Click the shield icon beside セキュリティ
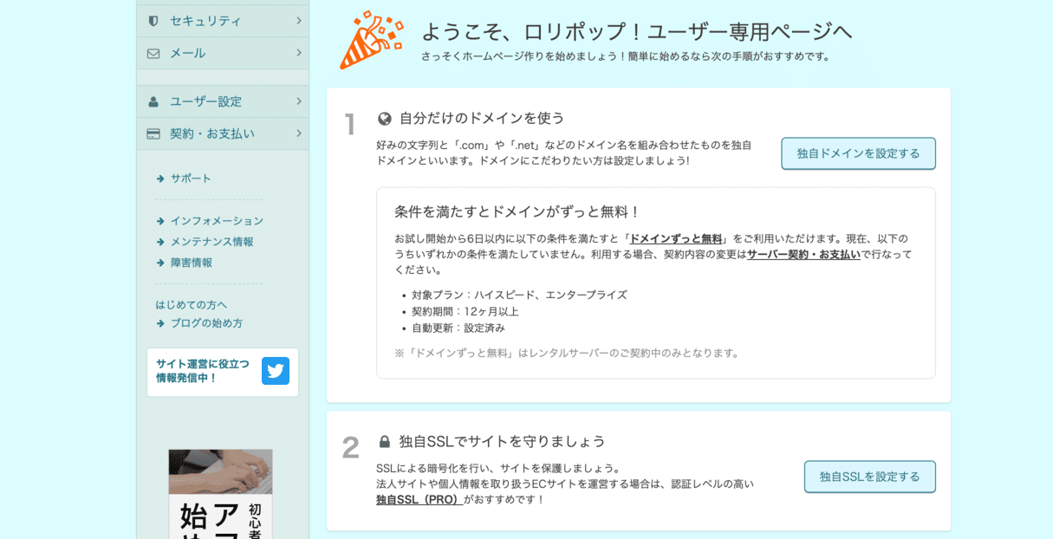Image resolution: width=1053 pixels, height=539 pixels. click(153, 21)
